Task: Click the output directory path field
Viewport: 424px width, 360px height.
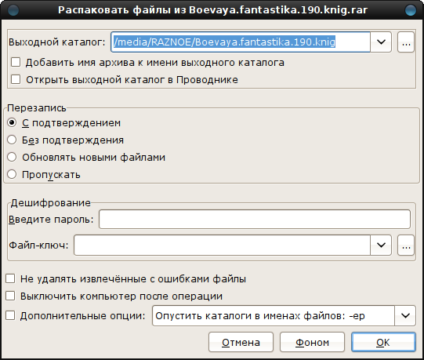Action: click(241, 42)
